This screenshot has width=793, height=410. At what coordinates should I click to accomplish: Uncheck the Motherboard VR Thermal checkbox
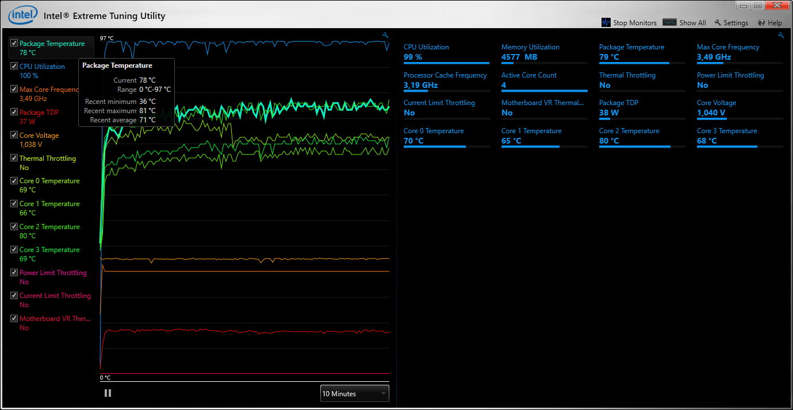point(14,318)
